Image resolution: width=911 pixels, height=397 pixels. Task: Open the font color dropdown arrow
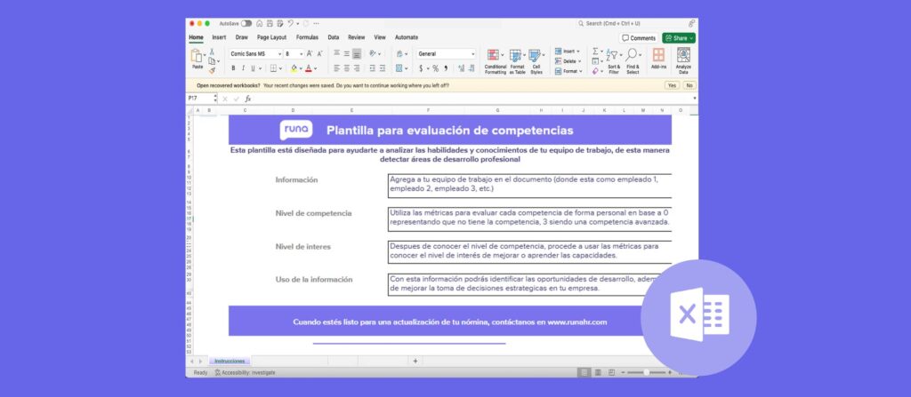click(x=316, y=68)
